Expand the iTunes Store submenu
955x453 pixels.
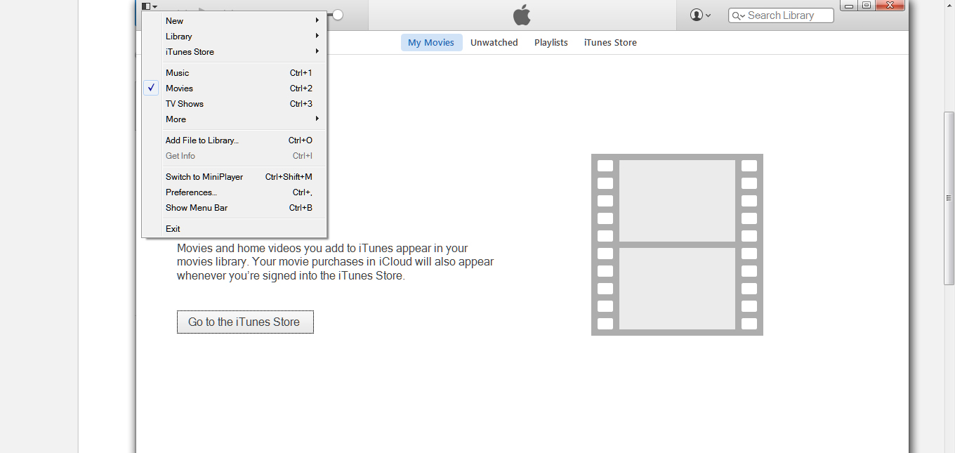235,52
